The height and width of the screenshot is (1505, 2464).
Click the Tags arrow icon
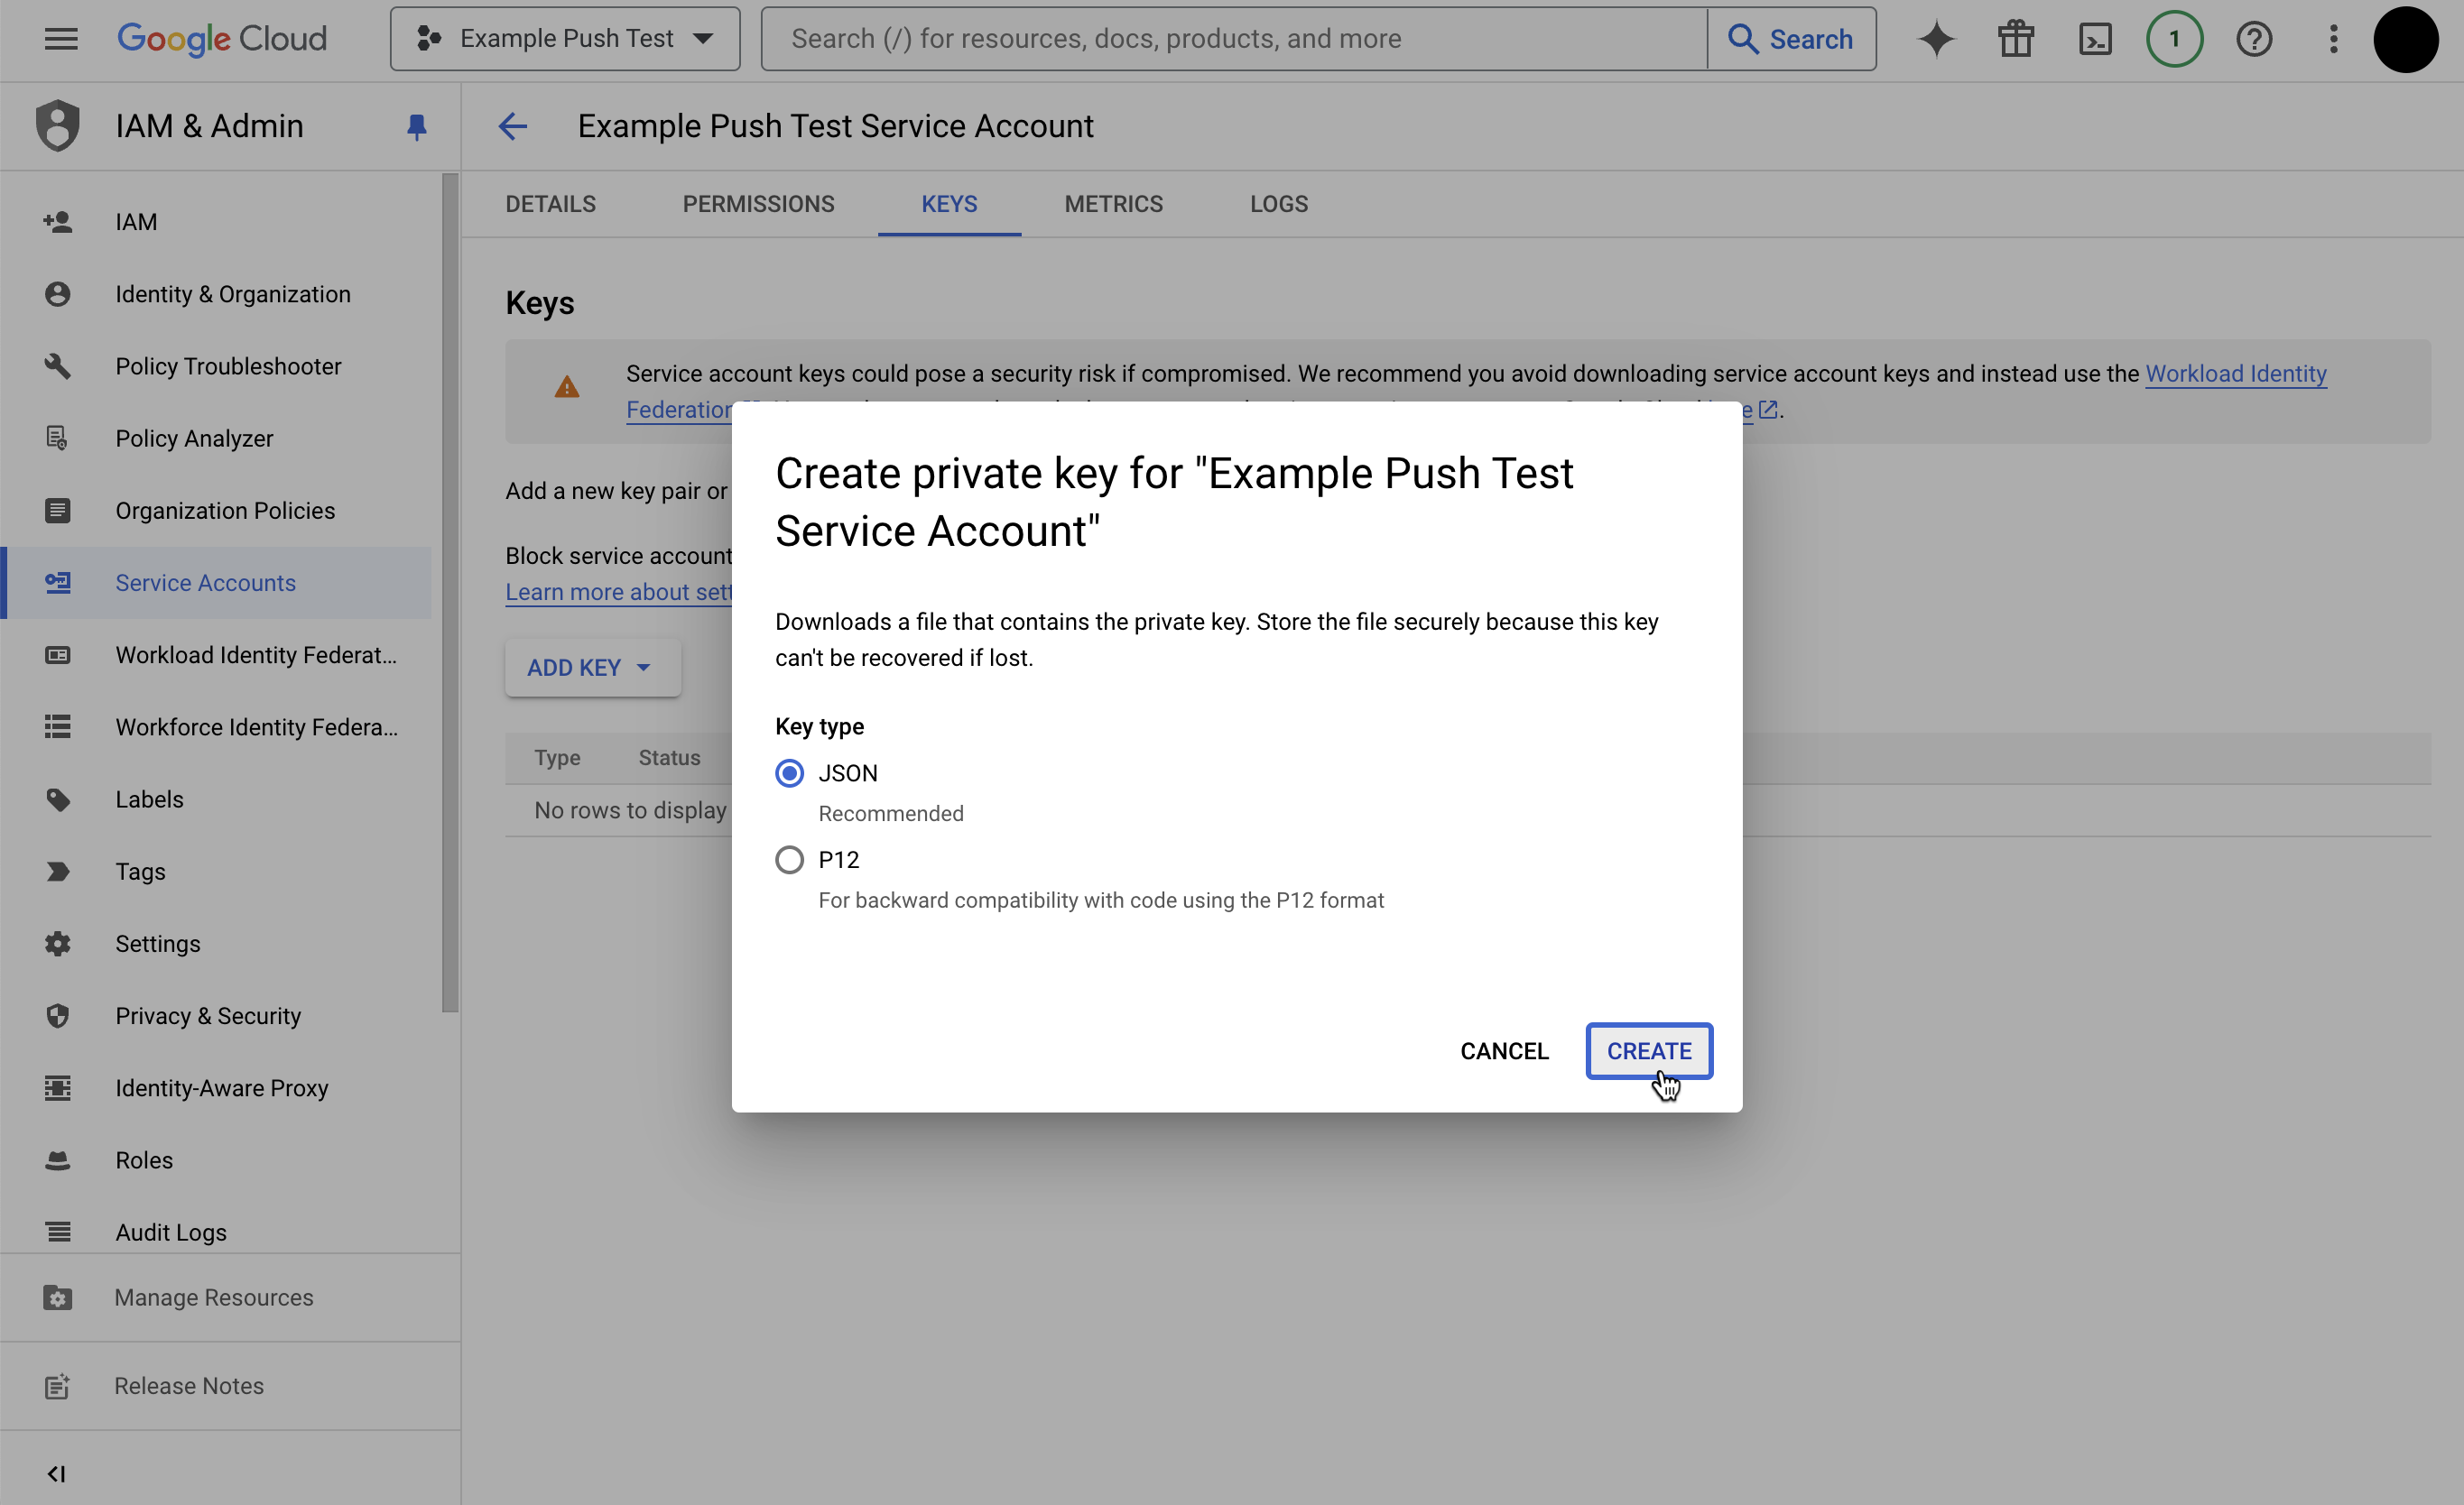pyautogui.click(x=58, y=871)
